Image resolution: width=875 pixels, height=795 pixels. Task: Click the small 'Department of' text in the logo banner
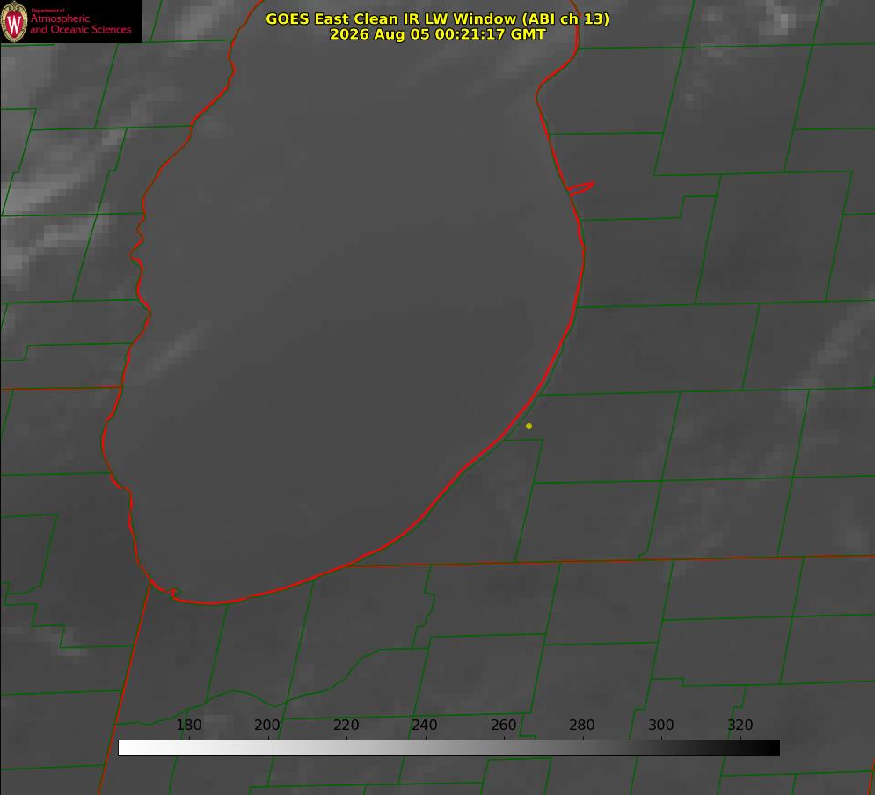click(x=47, y=11)
